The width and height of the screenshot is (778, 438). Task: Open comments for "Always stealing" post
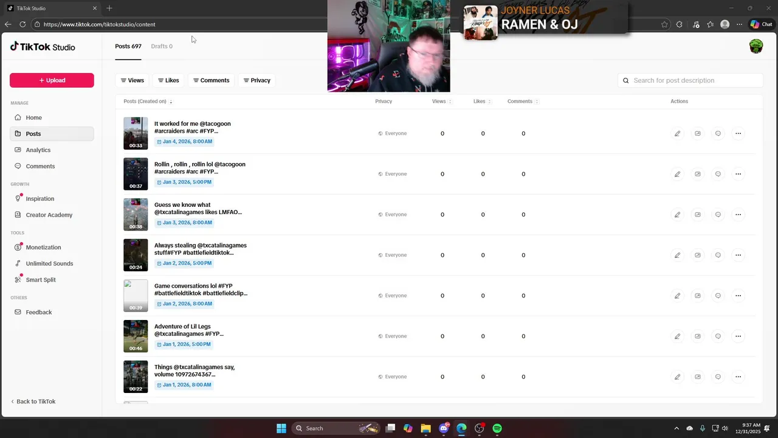(718, 255)
